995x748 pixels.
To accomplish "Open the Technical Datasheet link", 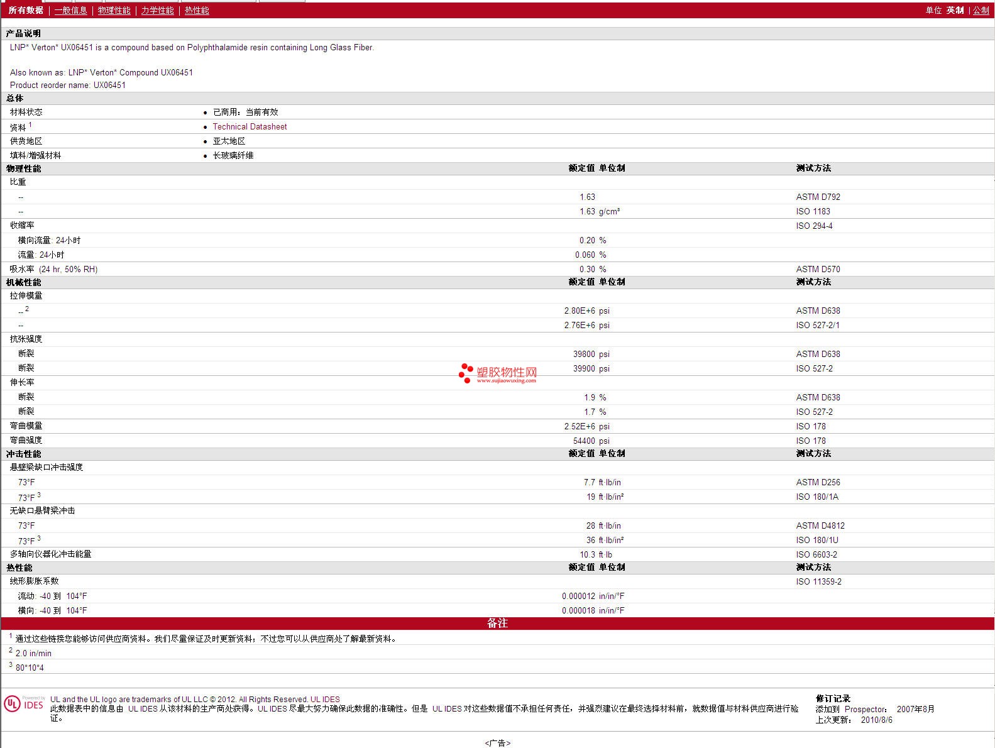I will 250,127.
